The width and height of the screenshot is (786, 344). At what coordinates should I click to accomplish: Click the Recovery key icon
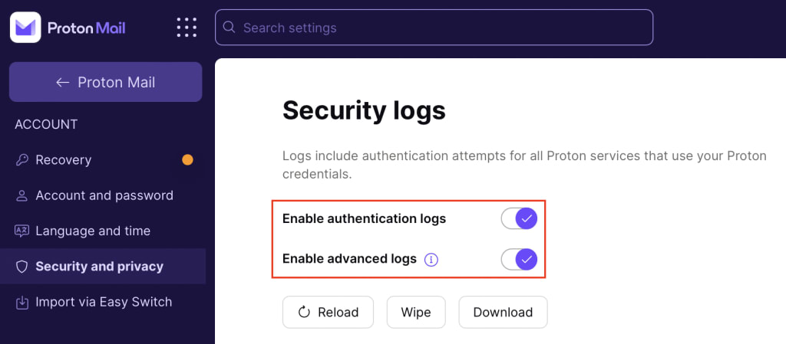point(21,160)
